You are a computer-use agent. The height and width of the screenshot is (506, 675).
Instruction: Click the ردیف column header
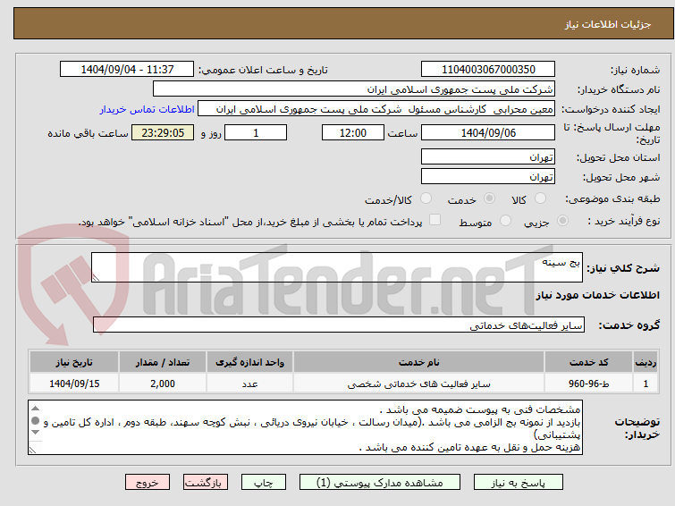(x=645, y=362)
